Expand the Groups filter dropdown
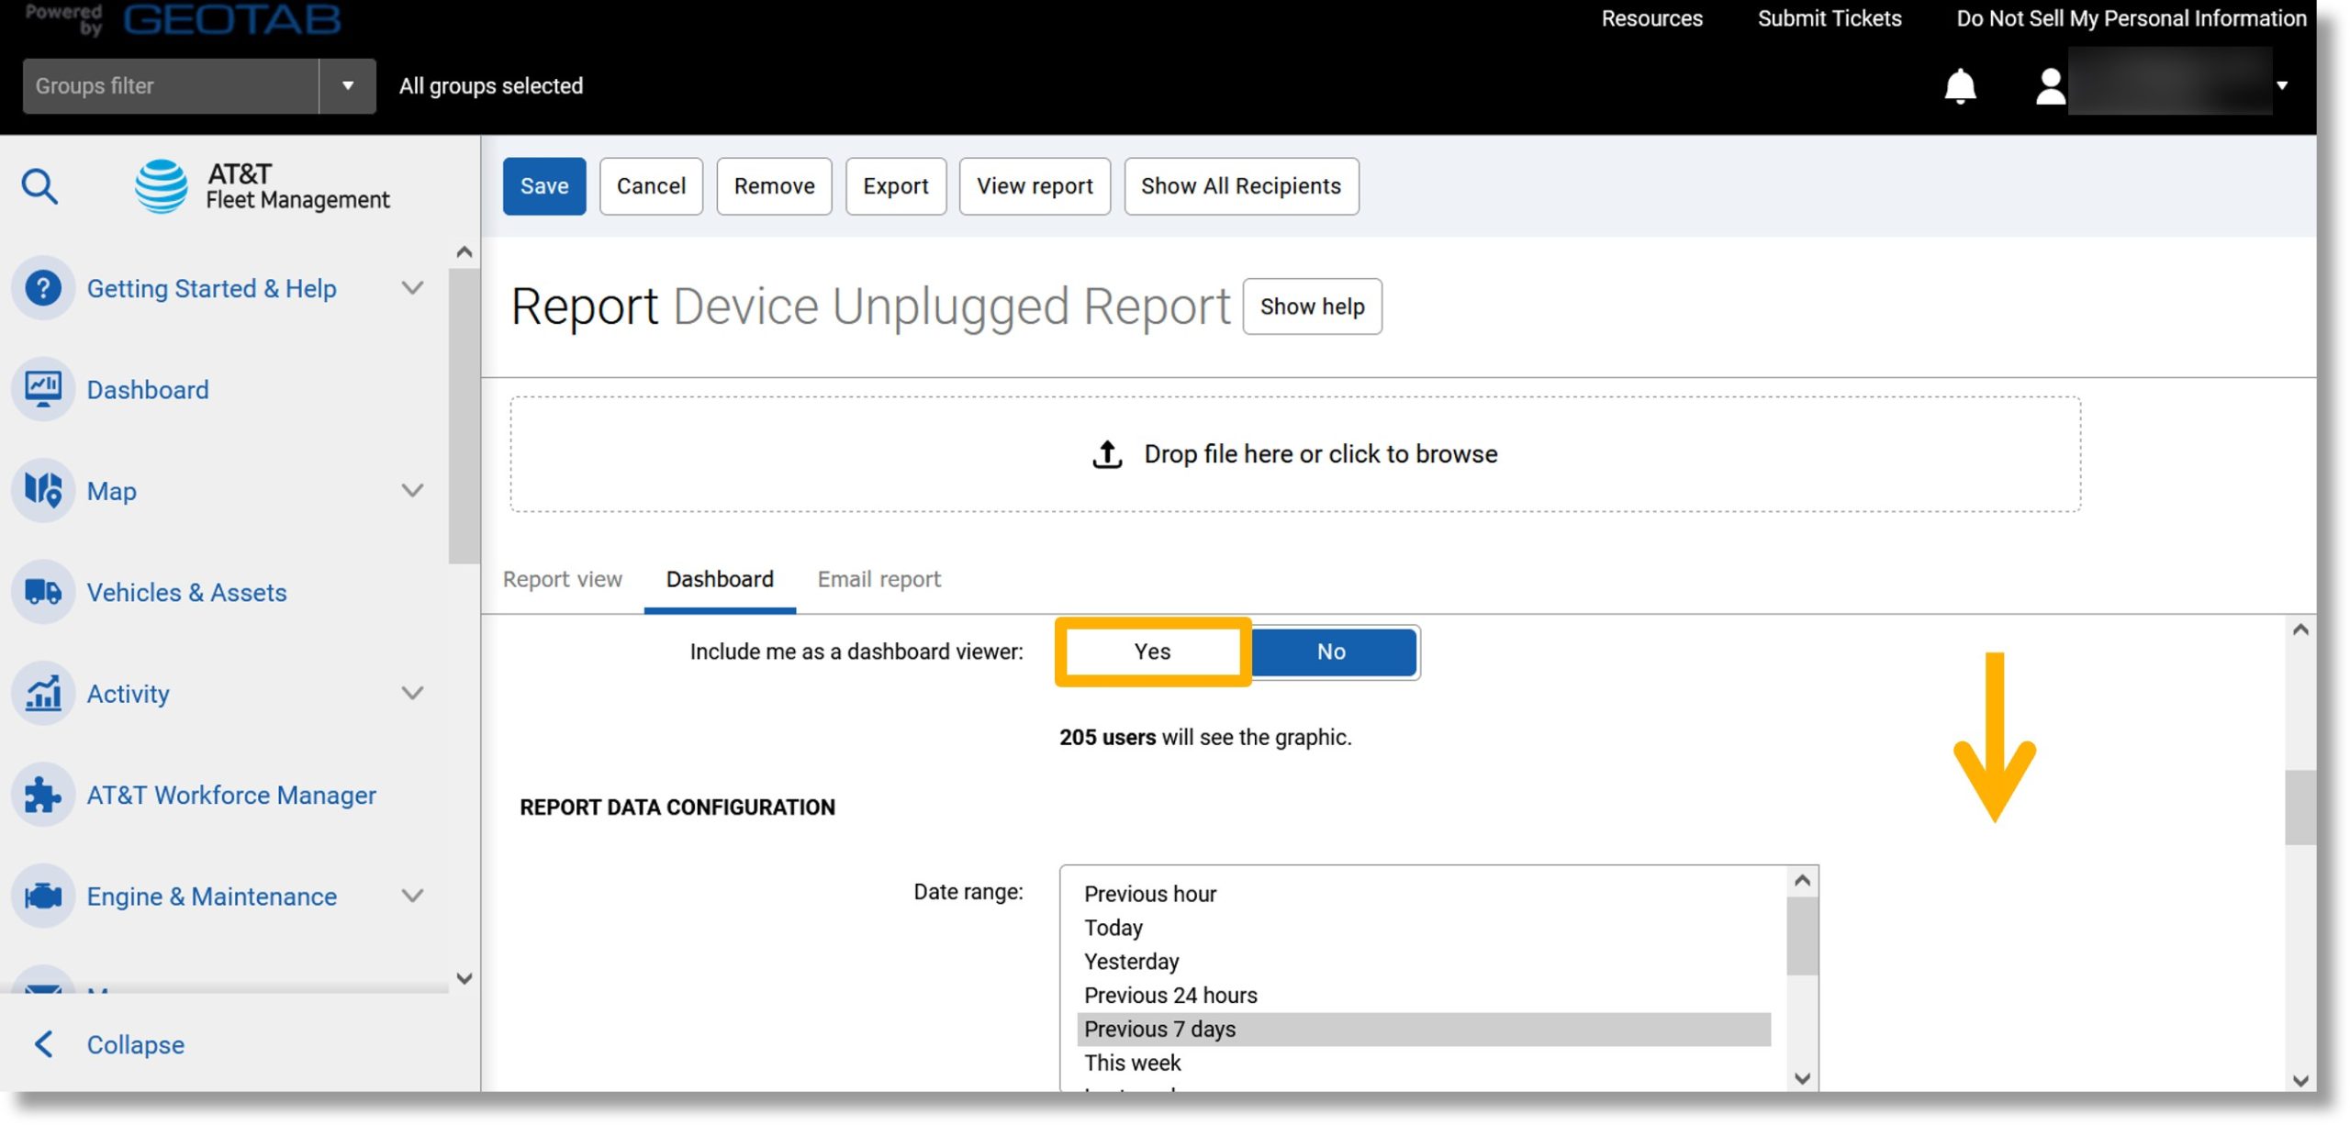2350x1125 pixels. pyautogui.click(x=348, y=85)
